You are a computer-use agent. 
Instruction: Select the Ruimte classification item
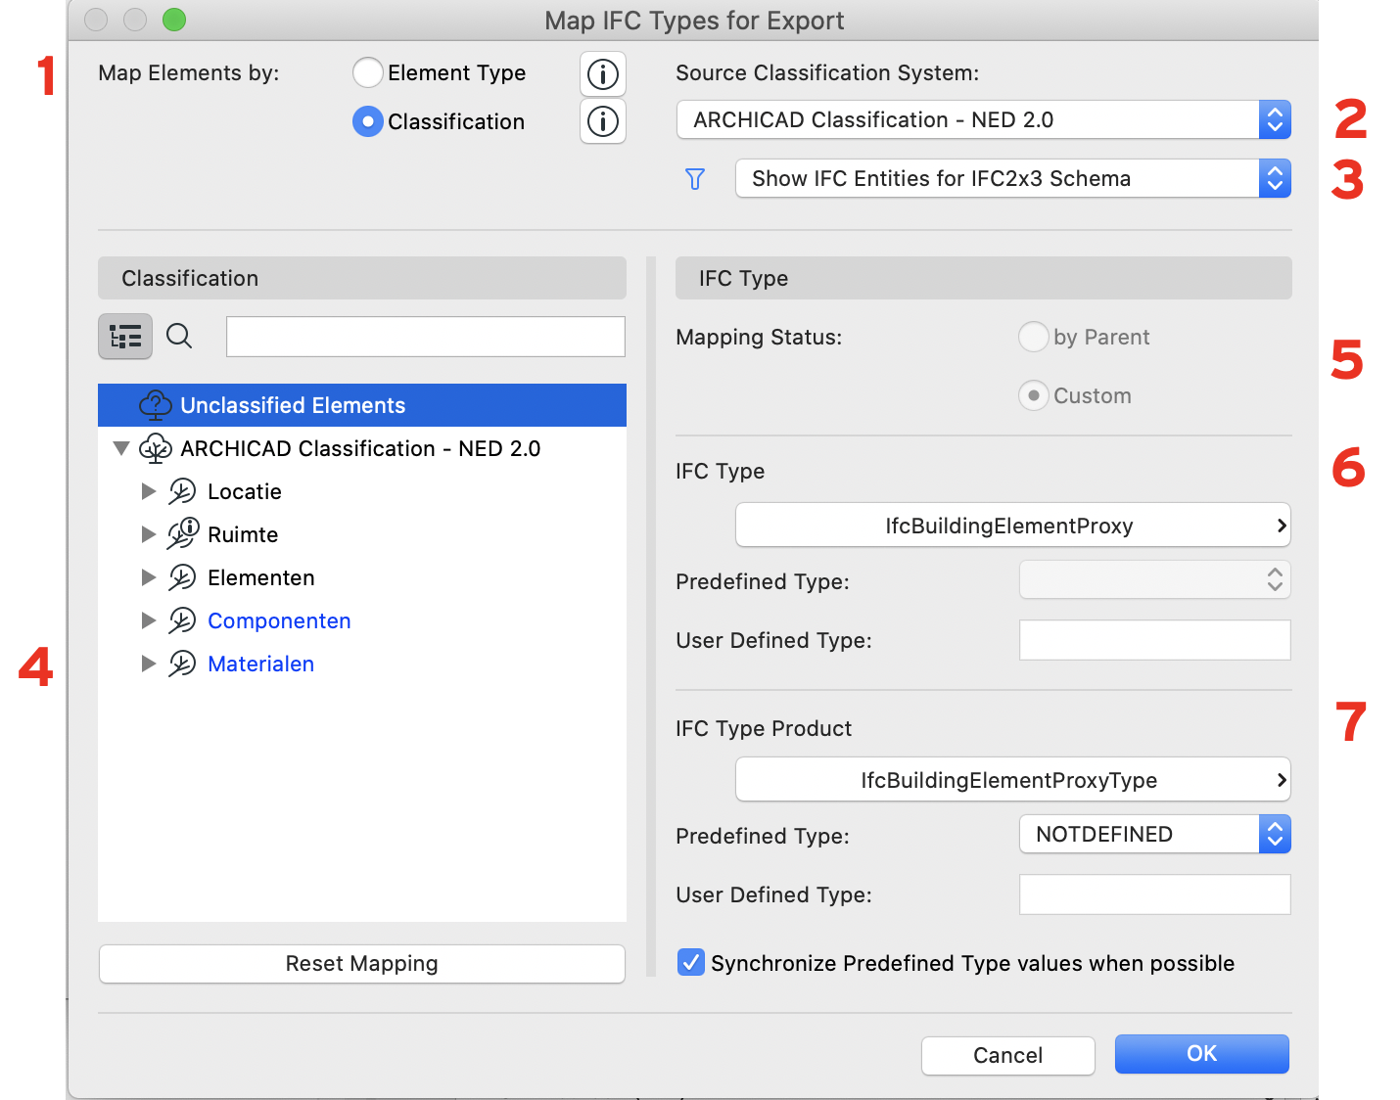[243, 534]
